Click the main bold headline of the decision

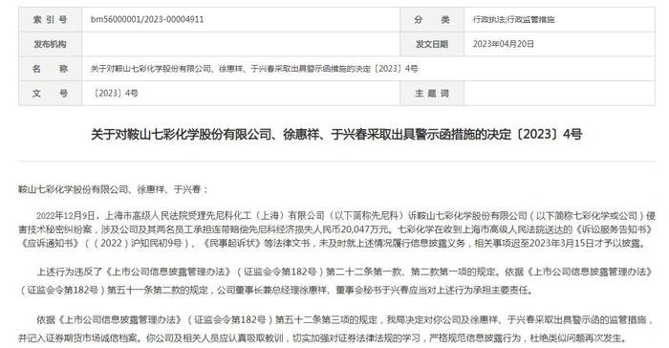click(336, 135)
